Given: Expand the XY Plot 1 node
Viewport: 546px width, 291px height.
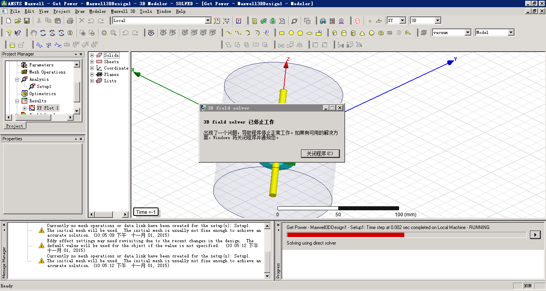Looking at the screenshot, I should 25,108.
